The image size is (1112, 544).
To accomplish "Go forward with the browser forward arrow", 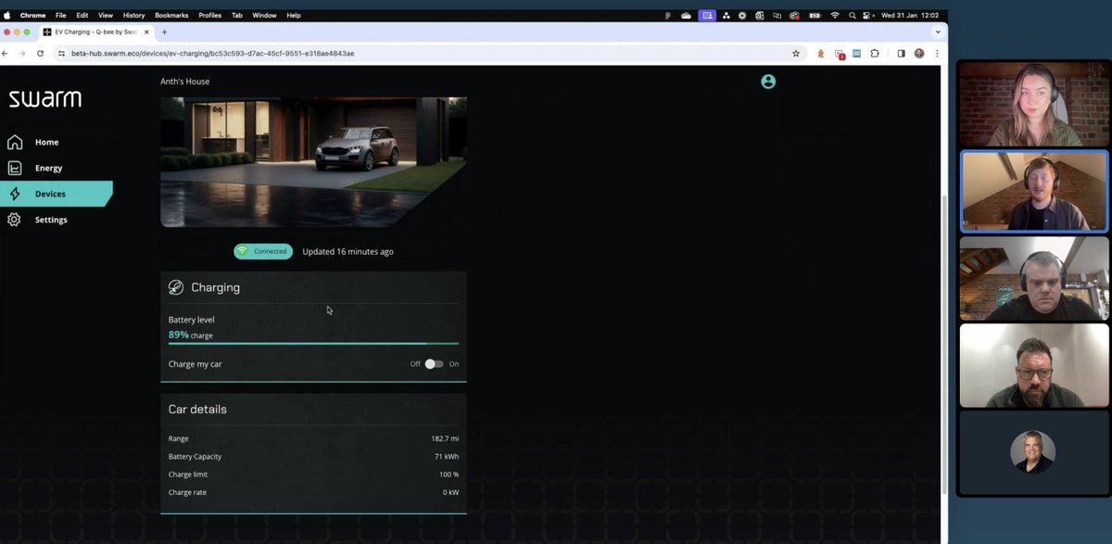I will point(22,54).
